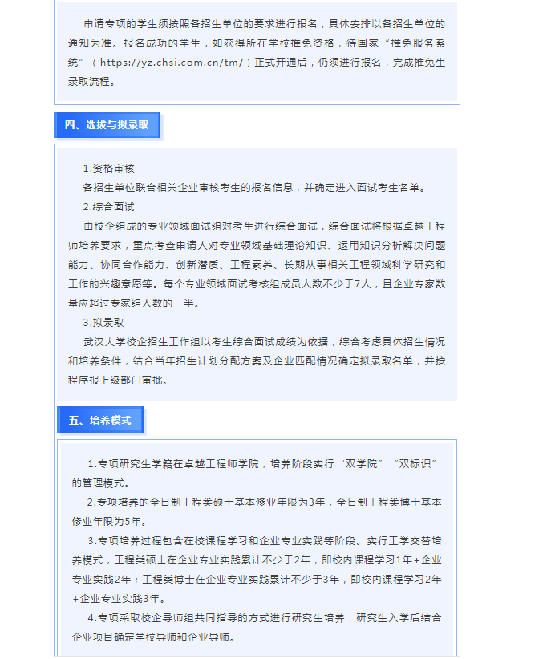Image resolution: width=551 pixels, height=659 pixels.
Task: Click the line starting 武汉大学校企招生工作组
Action: [x=264, y=342]
